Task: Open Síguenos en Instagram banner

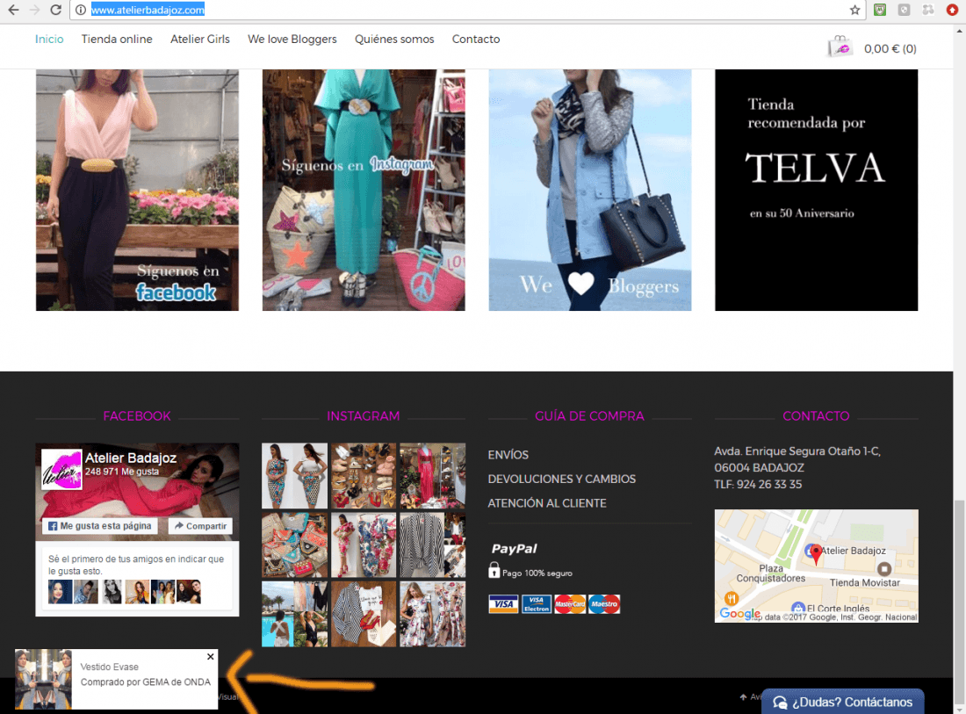Action: (x=364, y=190)
